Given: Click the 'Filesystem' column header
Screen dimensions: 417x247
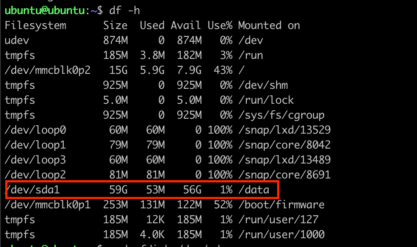Looking at the screenshot, I should coord(35,25).
